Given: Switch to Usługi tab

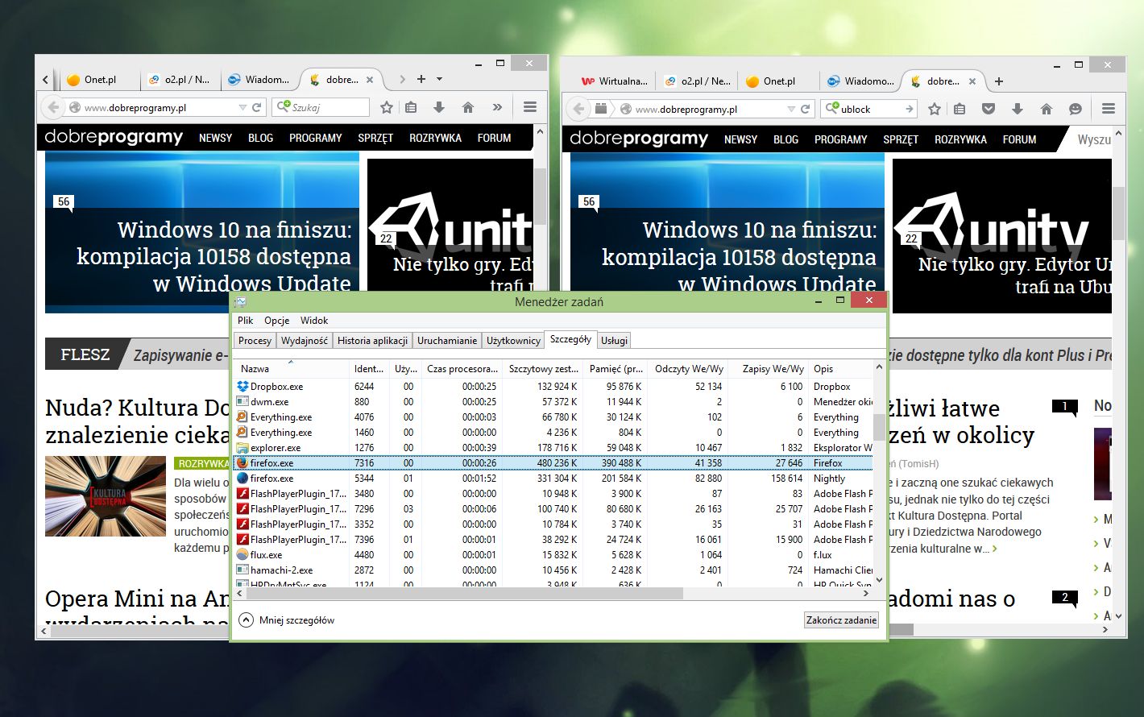Looking at the screenshot, I should point(614,341).
